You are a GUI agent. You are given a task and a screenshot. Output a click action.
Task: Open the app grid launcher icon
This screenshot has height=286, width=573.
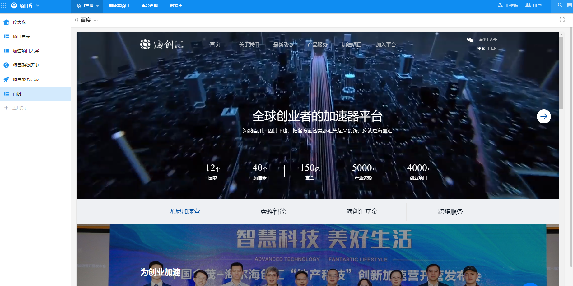coord(4,6)
